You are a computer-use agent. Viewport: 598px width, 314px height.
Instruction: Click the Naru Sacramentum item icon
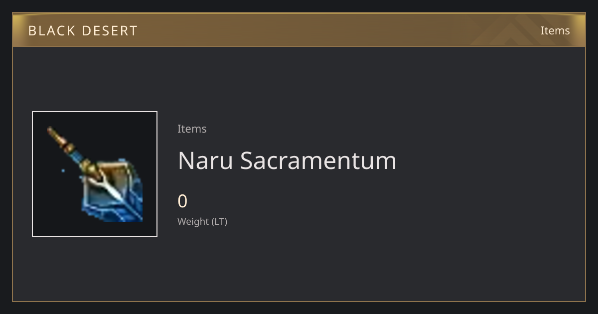coord(95,174)
